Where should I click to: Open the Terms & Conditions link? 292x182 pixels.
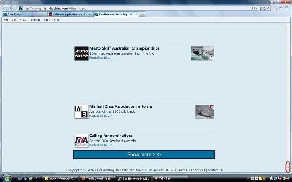point(192,170)
